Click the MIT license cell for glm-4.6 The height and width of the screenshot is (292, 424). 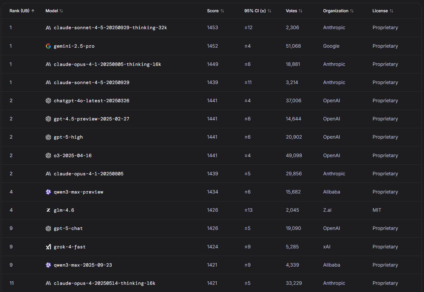coord(377,210)
